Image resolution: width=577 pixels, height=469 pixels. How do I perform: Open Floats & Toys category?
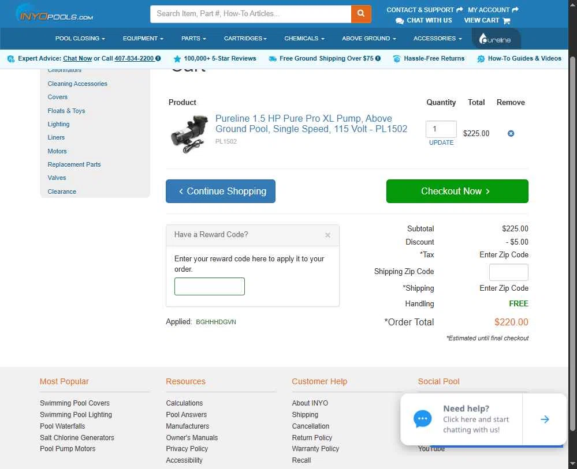(x=66, y=111)
